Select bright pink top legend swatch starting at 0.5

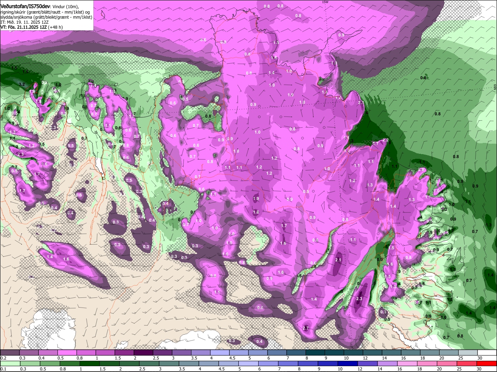click(x=67, y=353)
